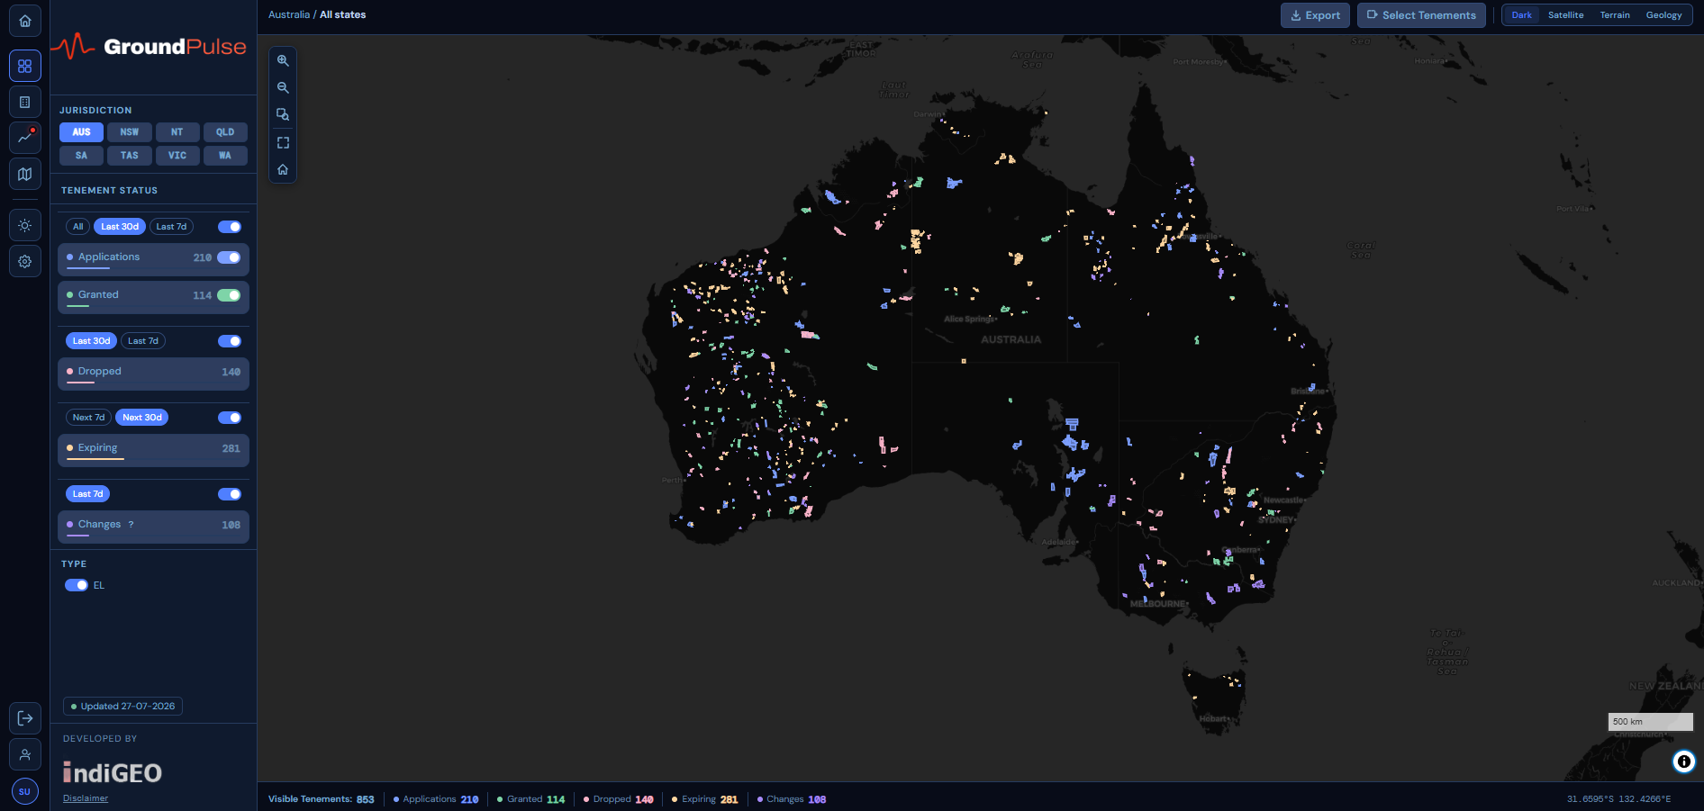This screenshot has height=811, width=1704.
Task: Click 'Visible Tenements: 853' in status bar
Action: coord(322,799)
